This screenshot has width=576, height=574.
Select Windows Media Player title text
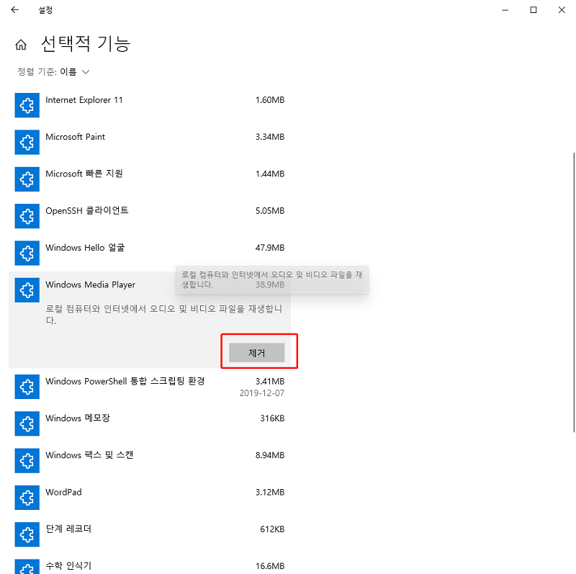tap(91, 284)
